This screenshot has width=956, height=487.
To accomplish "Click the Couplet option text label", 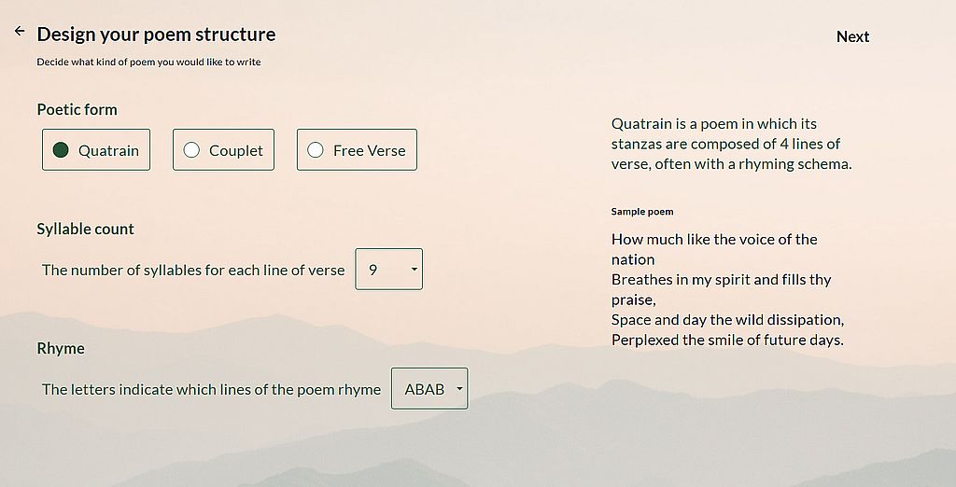I will click(x=236, y=150).
